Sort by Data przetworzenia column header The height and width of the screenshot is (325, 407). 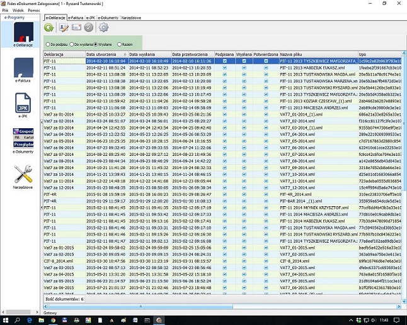192,55
